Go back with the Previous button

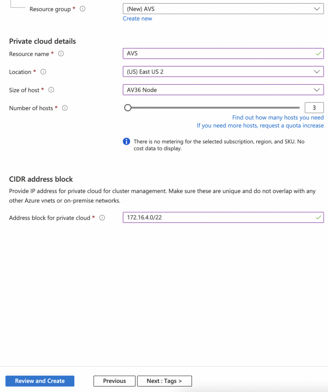pos(114,381)
